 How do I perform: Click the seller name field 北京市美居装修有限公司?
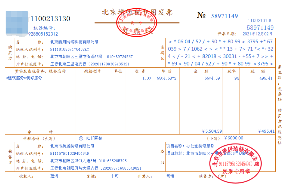coord(72,146)
